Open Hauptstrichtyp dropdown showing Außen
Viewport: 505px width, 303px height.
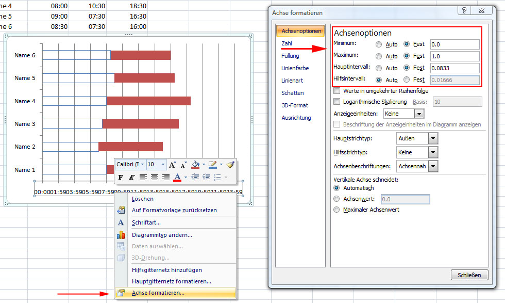tap(433, 138)
